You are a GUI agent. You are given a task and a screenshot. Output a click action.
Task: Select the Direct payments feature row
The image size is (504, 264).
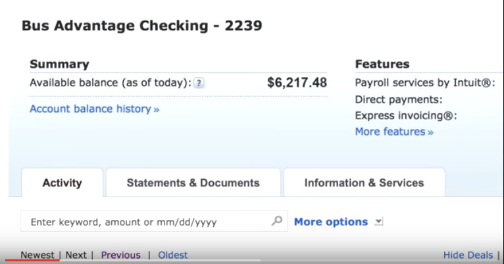(x=399, y=99)
